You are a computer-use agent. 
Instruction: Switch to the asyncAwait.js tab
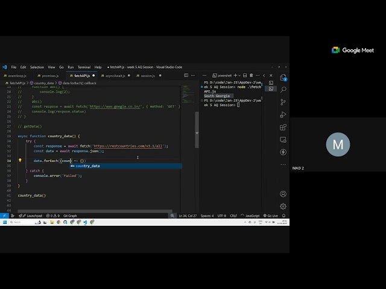(115, 76)
